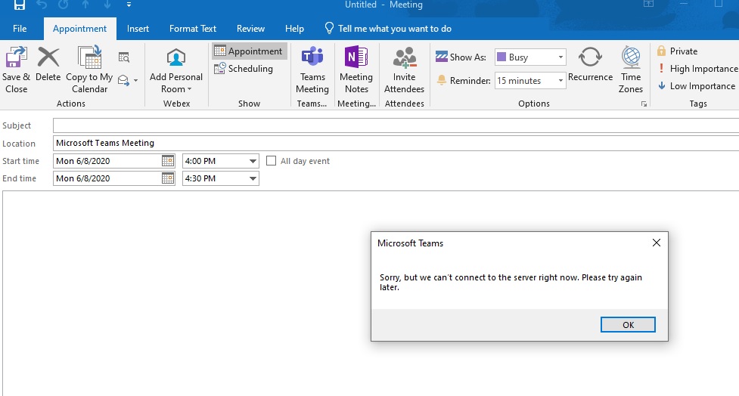Click the calendar search icon in Actions group
The image size is (739, 396).
coord(124,57)
